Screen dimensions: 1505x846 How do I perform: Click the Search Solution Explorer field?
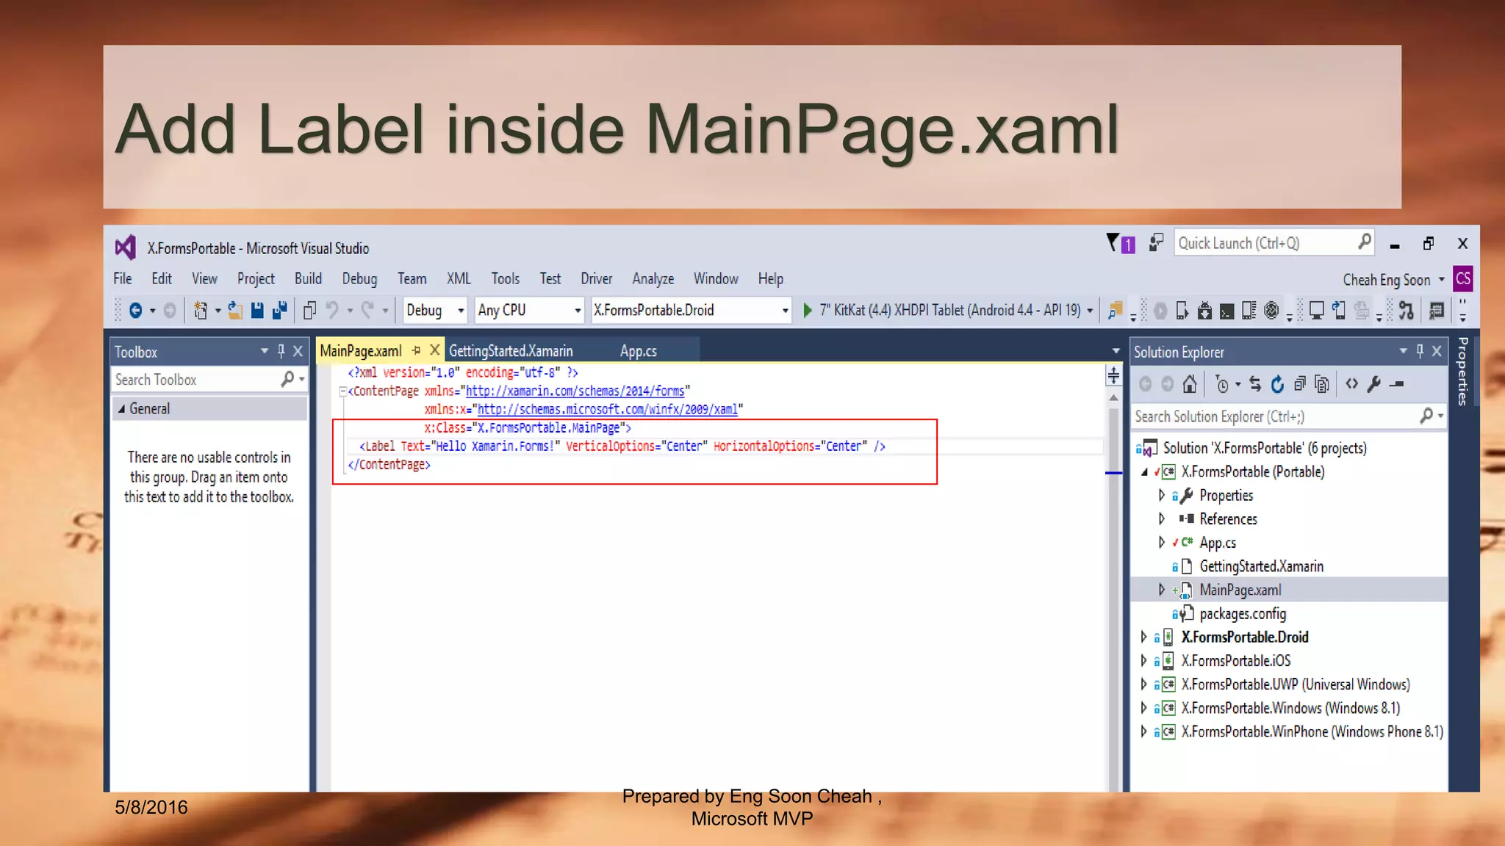1289,416
